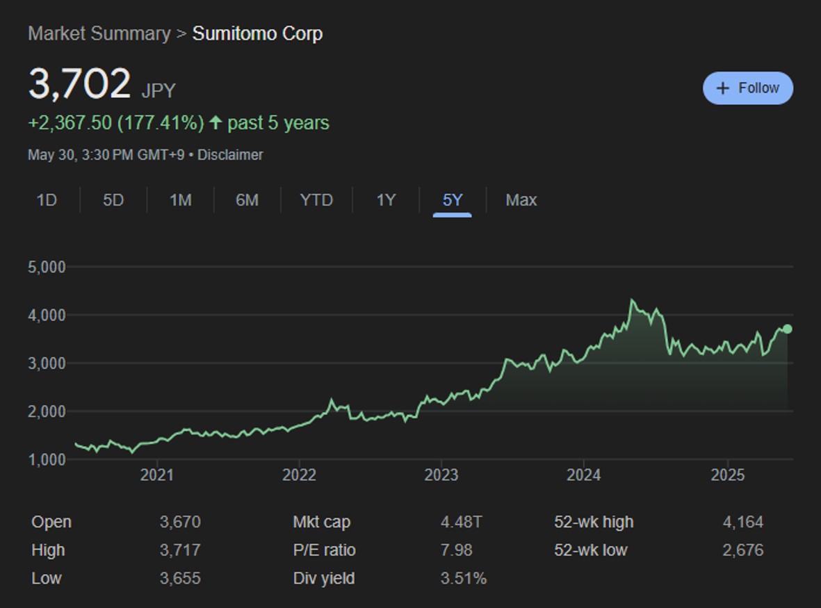Click the 5,000 y-axis label
821x608 pixels.
(x=47, y=268)
